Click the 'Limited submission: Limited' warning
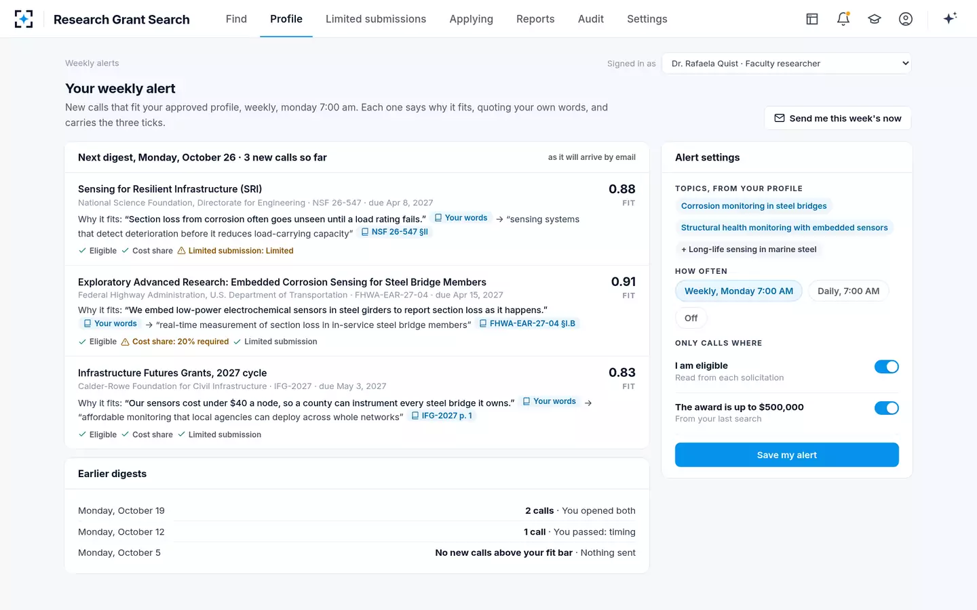The image size is (977, 610). click(235, 251)
